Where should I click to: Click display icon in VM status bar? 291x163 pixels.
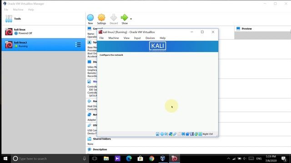[x=183, y=134]
